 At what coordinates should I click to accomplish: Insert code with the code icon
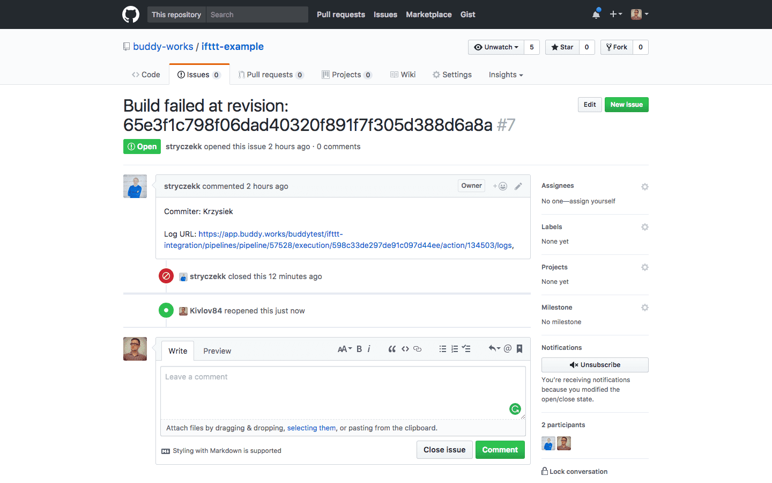[x=405, y=349]
